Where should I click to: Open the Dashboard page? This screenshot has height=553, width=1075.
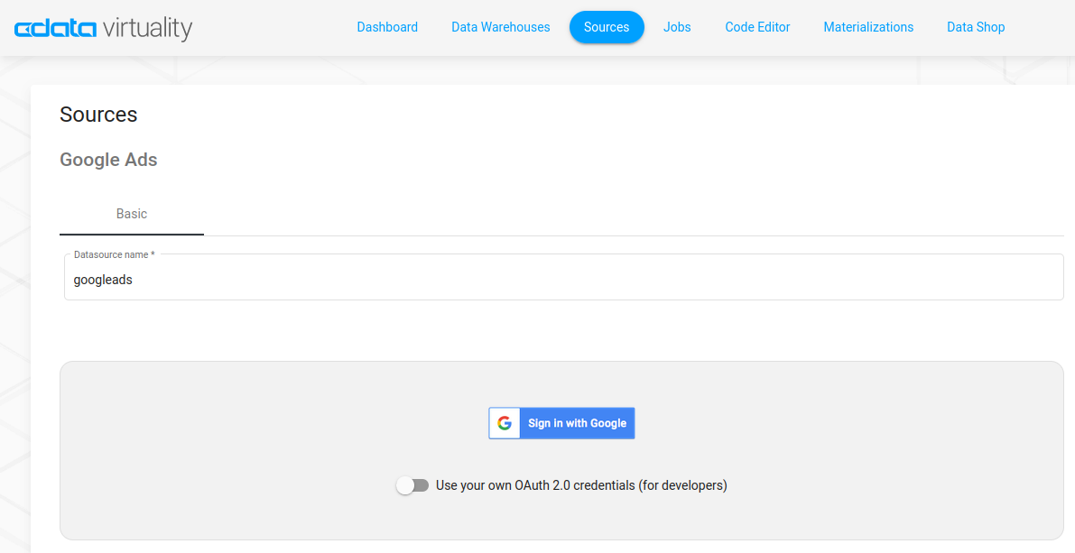[x=386, y=27]
